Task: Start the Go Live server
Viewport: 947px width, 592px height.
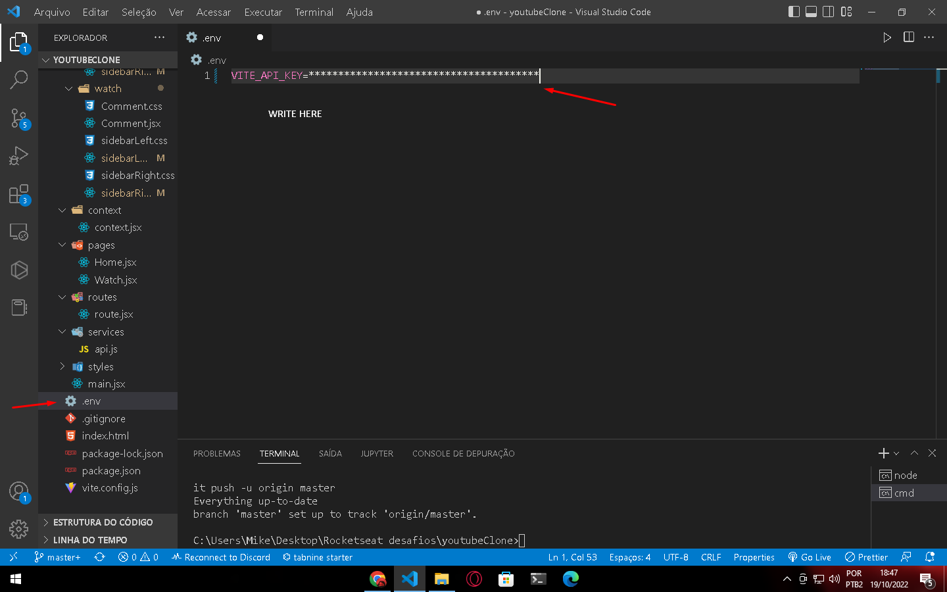Action: 810,557
